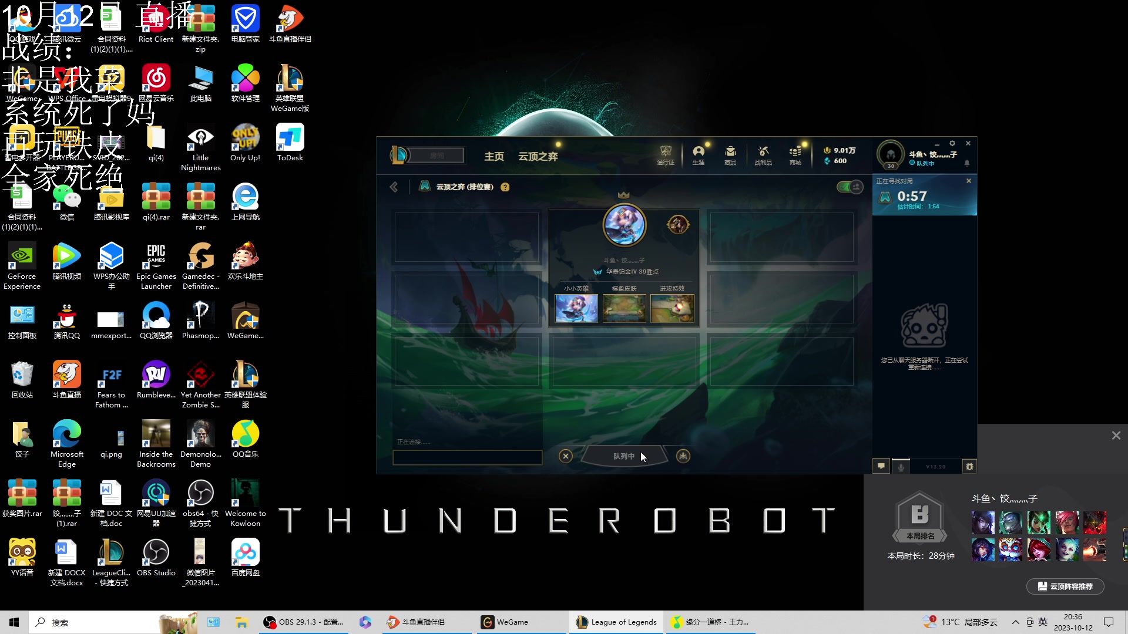Viewport: 1128px width, 634px height.
Task: Expand the system tray hidden icons arrow
Action: click(1015, 622)
